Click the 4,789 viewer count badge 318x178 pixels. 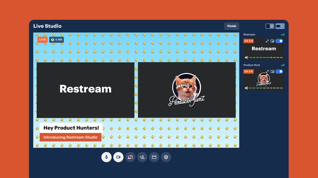pyautogui.click(x=56, y=40)
